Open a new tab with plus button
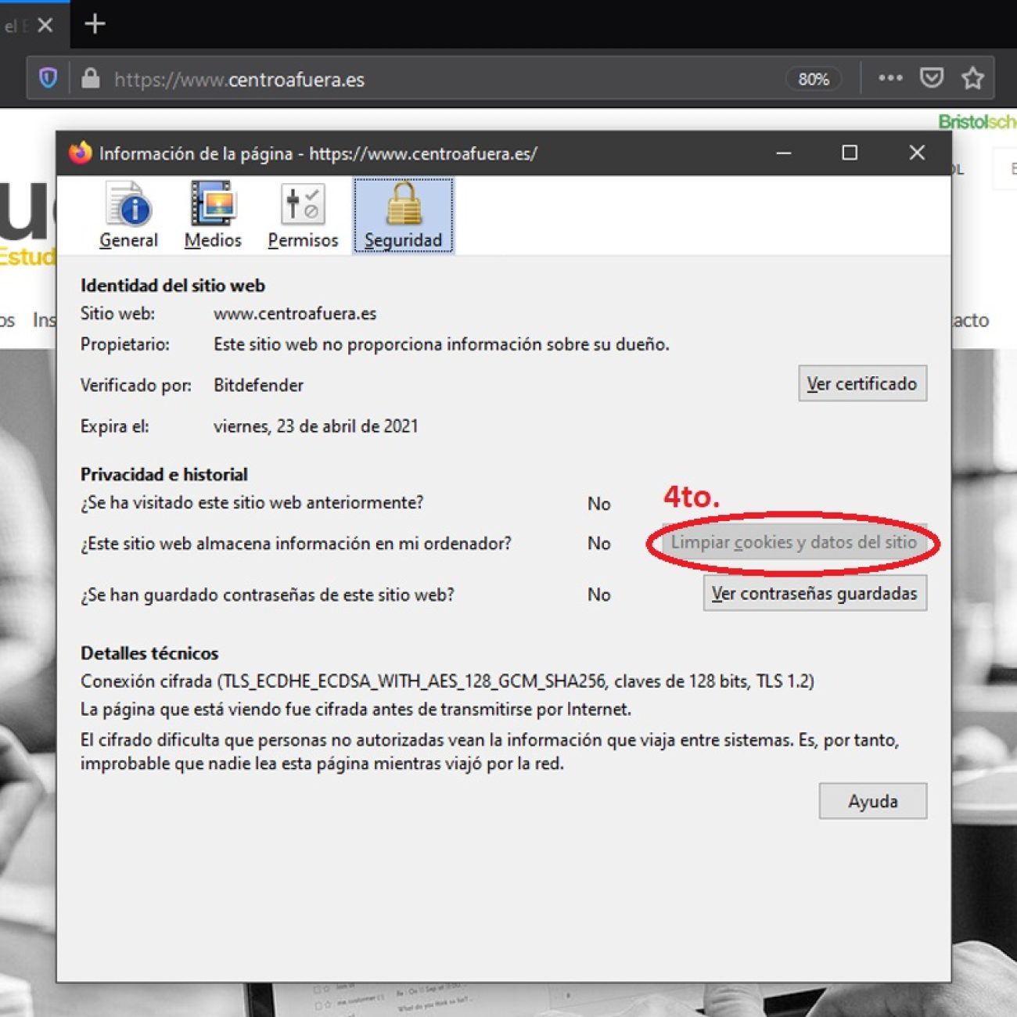 [x=95, y=24]
